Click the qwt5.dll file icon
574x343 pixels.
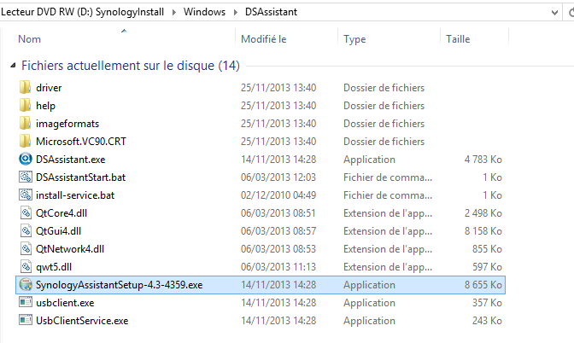point(26,266)
